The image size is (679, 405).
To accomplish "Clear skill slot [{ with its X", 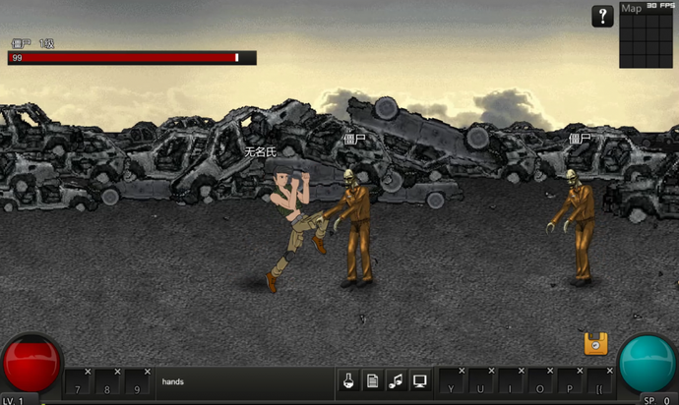I will 610,371.
